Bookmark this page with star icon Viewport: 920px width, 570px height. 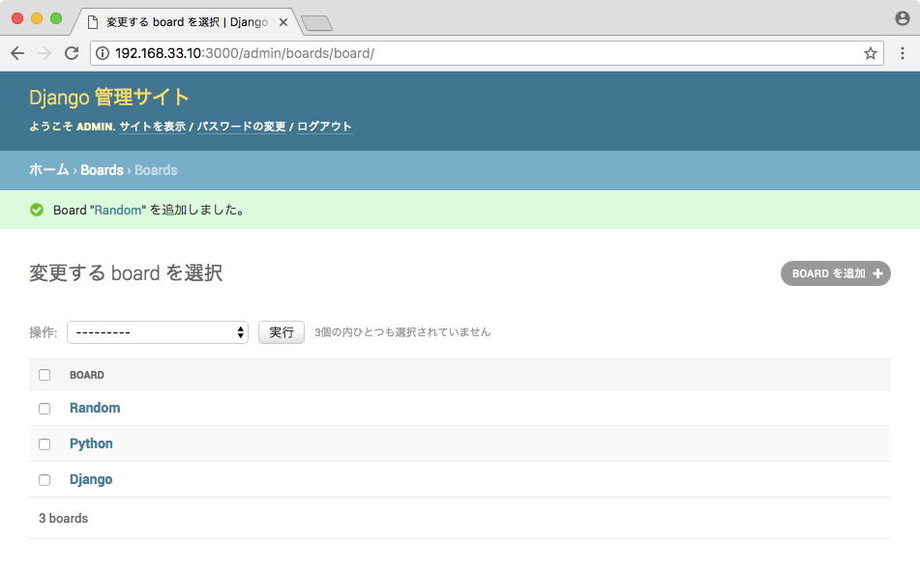pyautogui.click(x=870, y=53)
